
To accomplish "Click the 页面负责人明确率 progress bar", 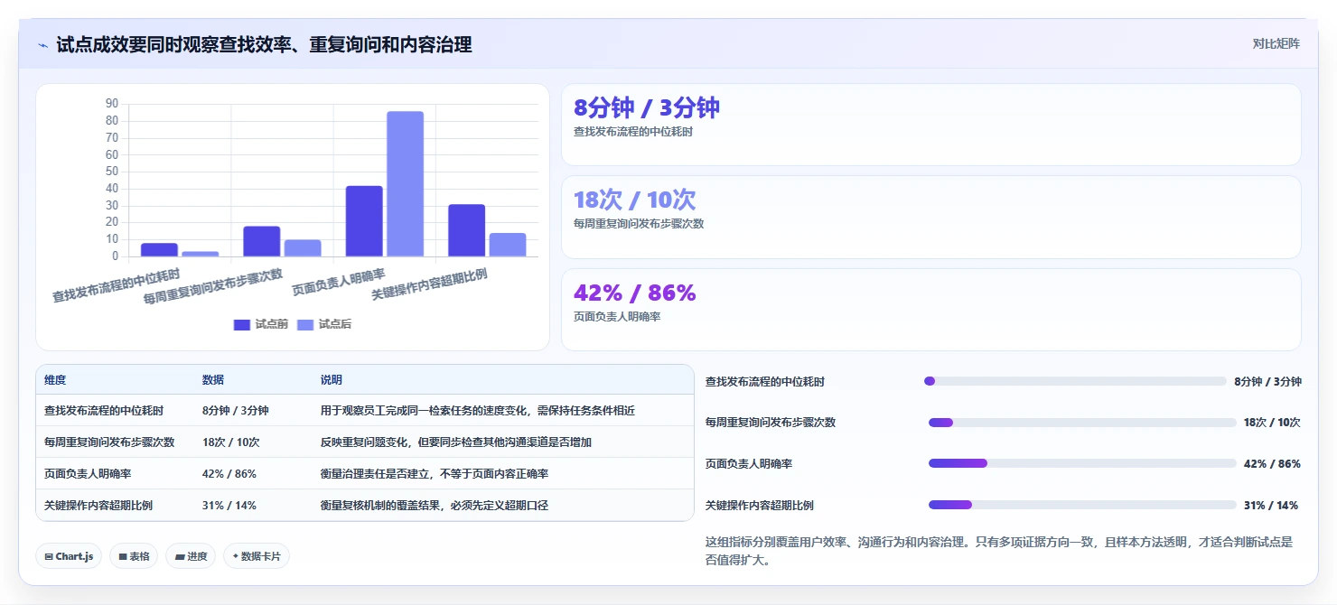I will pos(1082,463).
